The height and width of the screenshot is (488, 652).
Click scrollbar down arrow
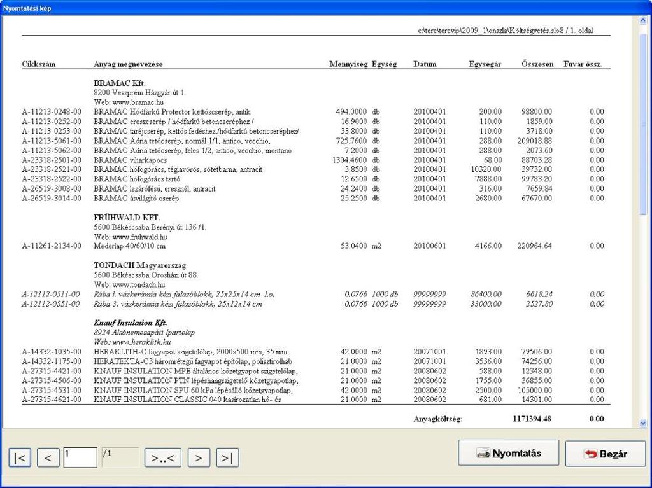click(x=643, y=423)
